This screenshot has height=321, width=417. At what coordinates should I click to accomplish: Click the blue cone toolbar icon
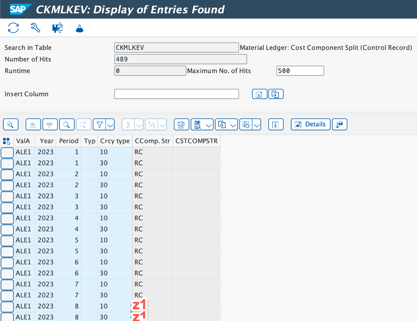tap(79, 28)
